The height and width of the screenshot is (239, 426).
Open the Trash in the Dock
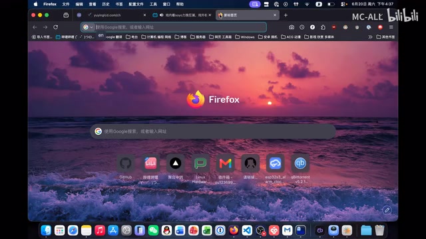coord(379,230)
